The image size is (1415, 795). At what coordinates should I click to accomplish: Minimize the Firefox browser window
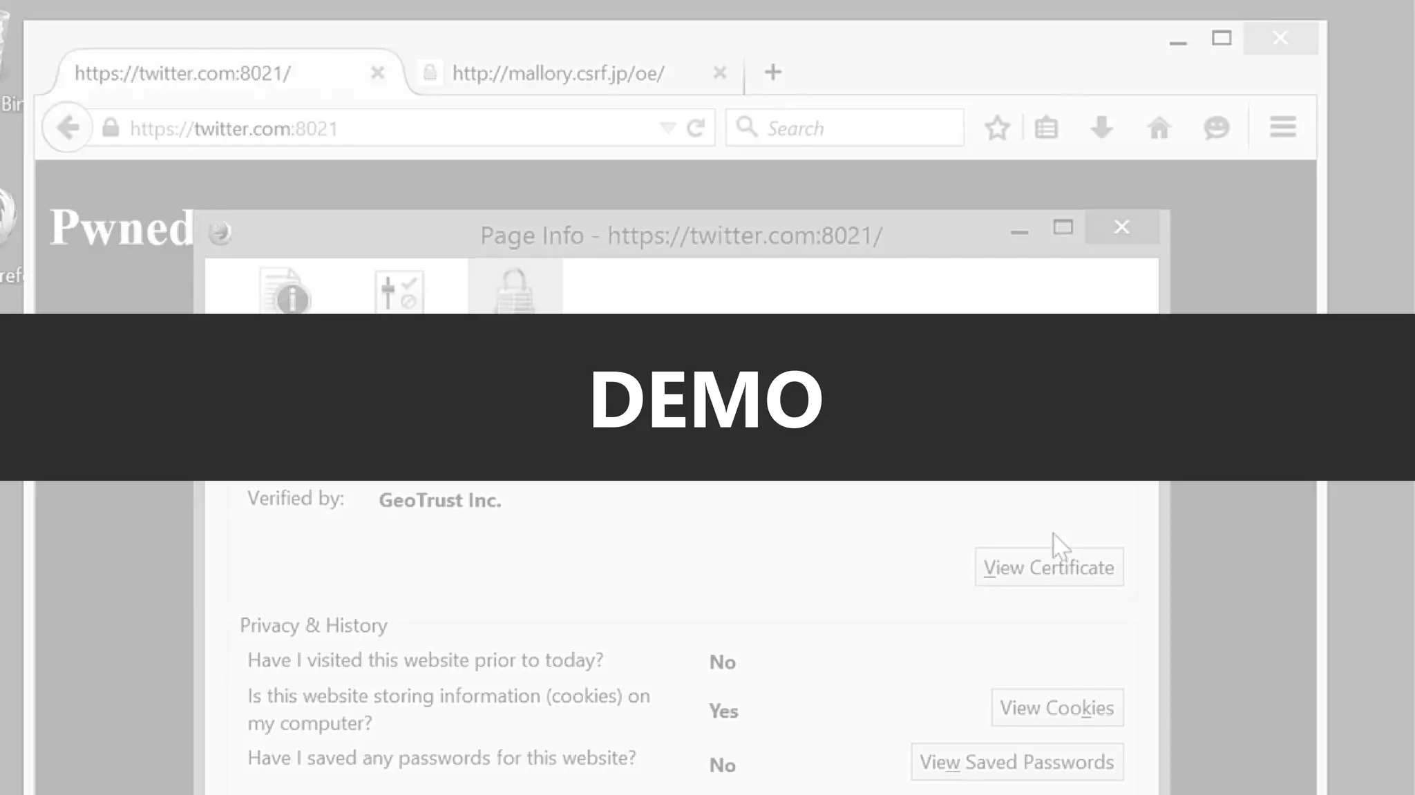point(1178,41)
